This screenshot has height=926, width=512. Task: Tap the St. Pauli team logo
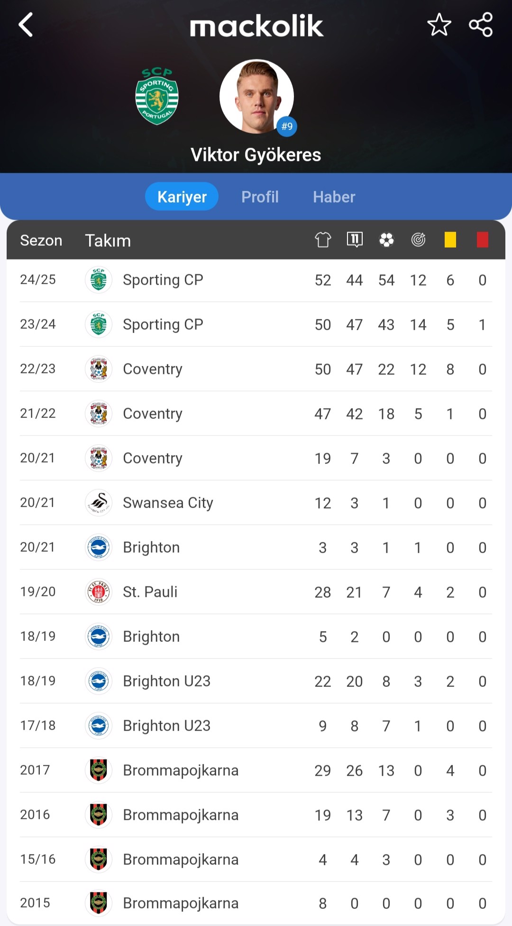(99, 592)
